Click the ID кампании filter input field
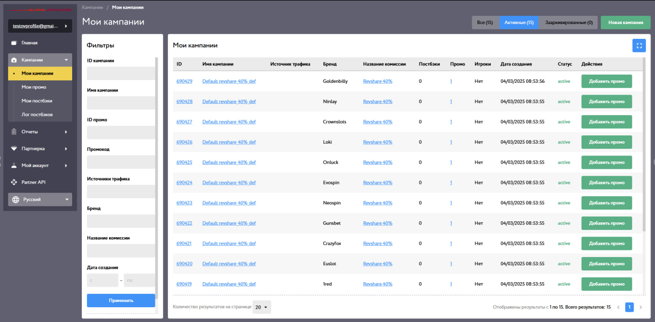 pyautogui.click(x=121, y=74)
